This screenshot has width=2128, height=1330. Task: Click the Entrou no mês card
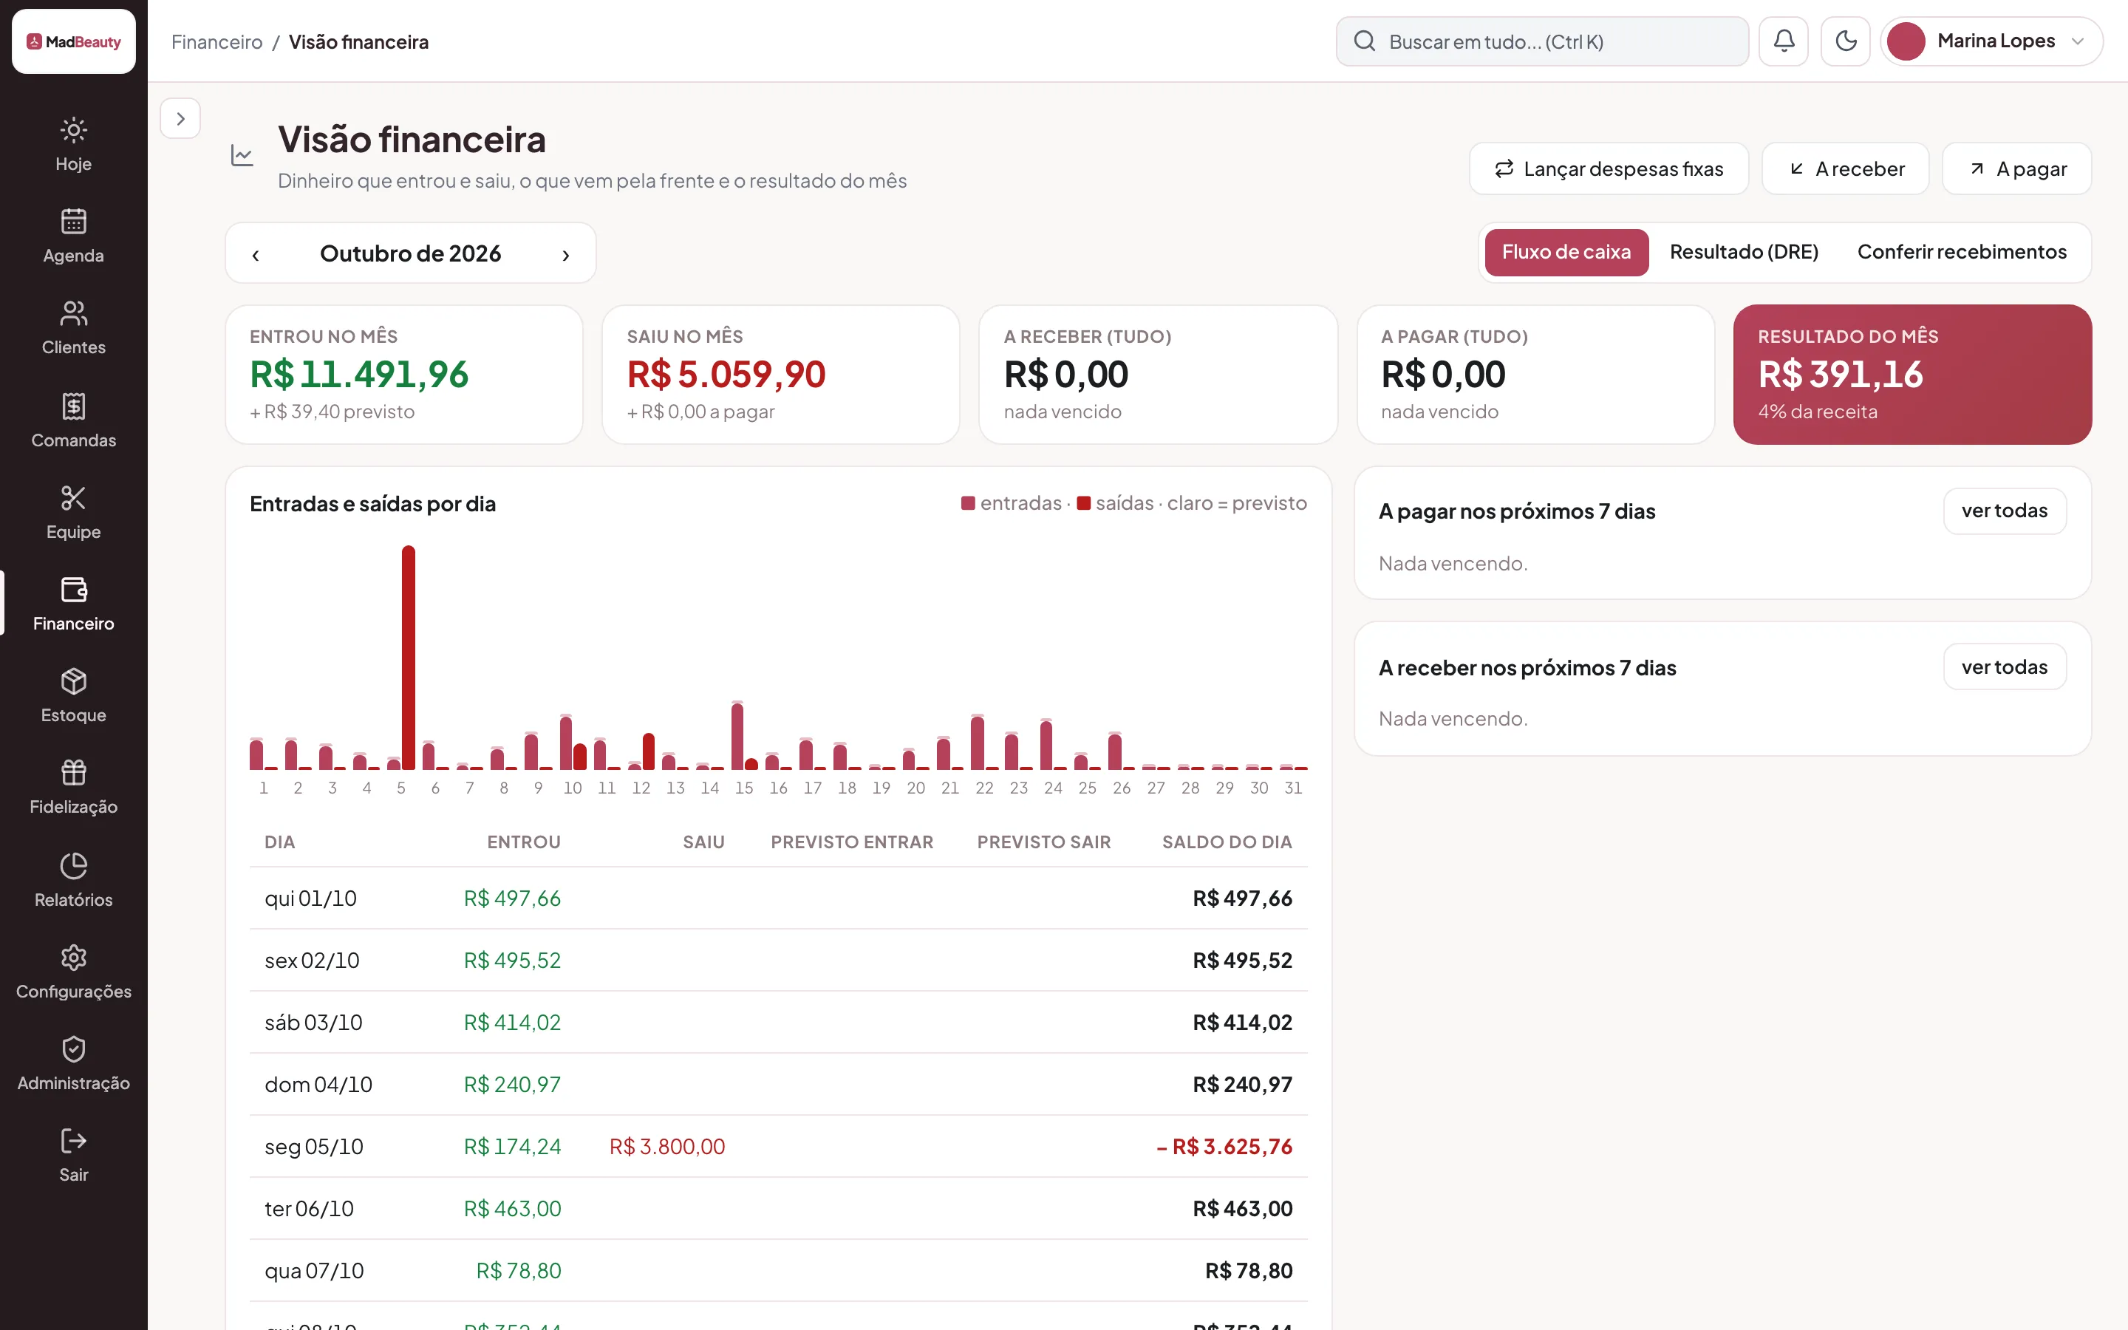[404, 375]
